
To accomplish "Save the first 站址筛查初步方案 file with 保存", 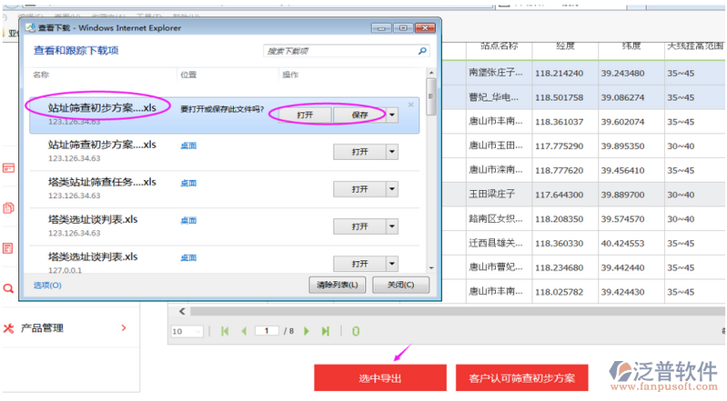I will coord(359,115).
